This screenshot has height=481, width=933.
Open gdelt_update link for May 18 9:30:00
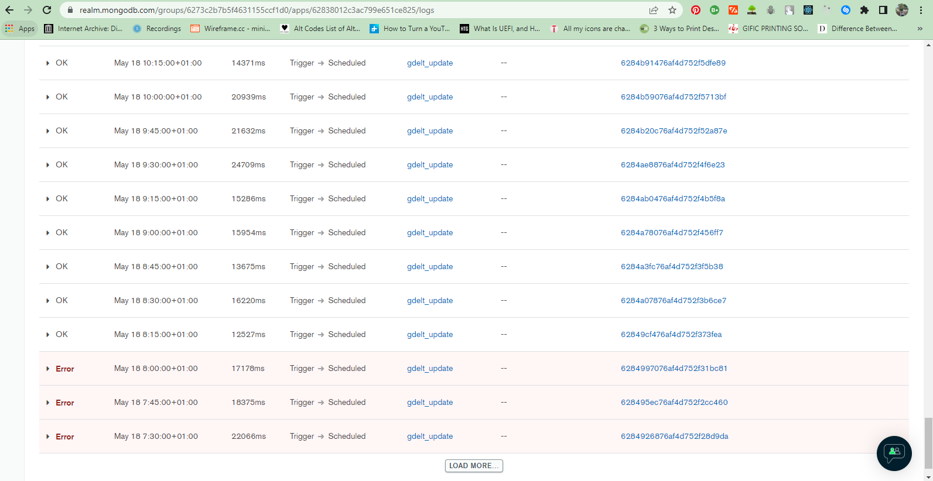pos(429,165)
